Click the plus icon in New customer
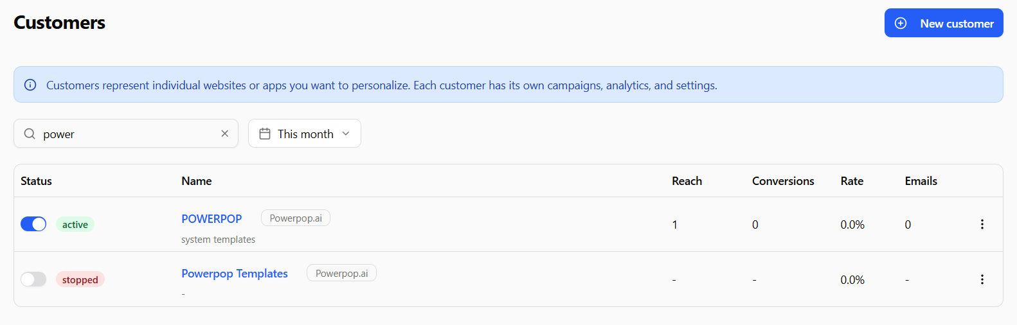The width and height of the screenshot is (1017, 325). (x=901, y=23)
